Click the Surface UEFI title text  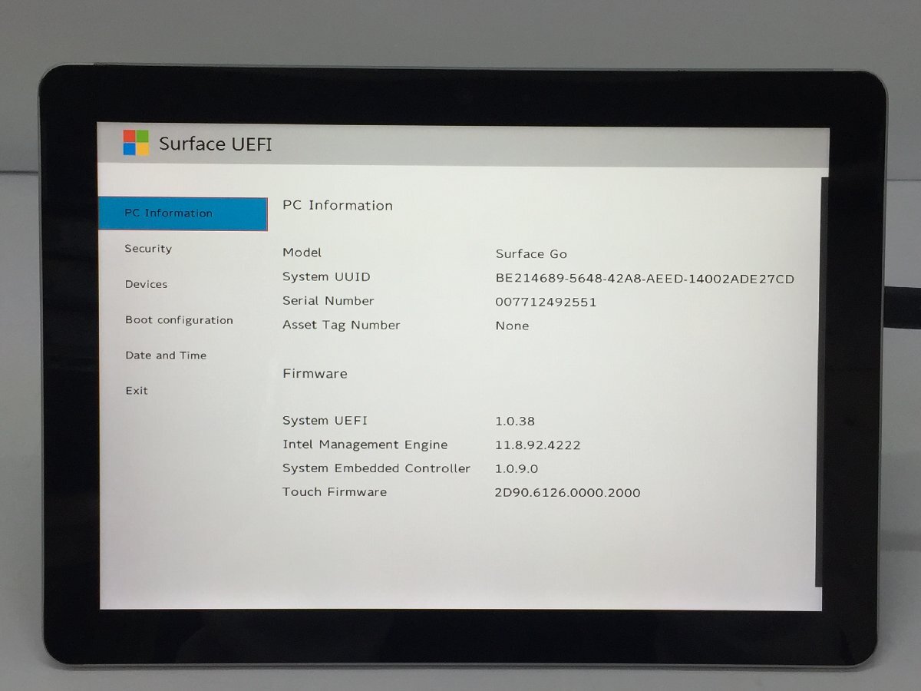tap(216, 144)
